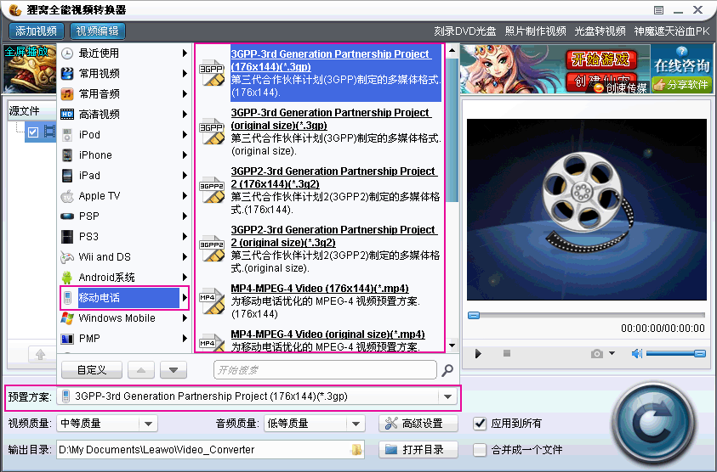717x472 pixels.
Task: Click the Windows Mobile flag icon
Action: [x=67, y=318]
